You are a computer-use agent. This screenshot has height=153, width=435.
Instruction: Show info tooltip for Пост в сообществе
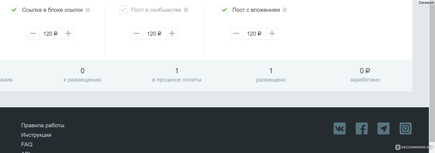point(186,10)
